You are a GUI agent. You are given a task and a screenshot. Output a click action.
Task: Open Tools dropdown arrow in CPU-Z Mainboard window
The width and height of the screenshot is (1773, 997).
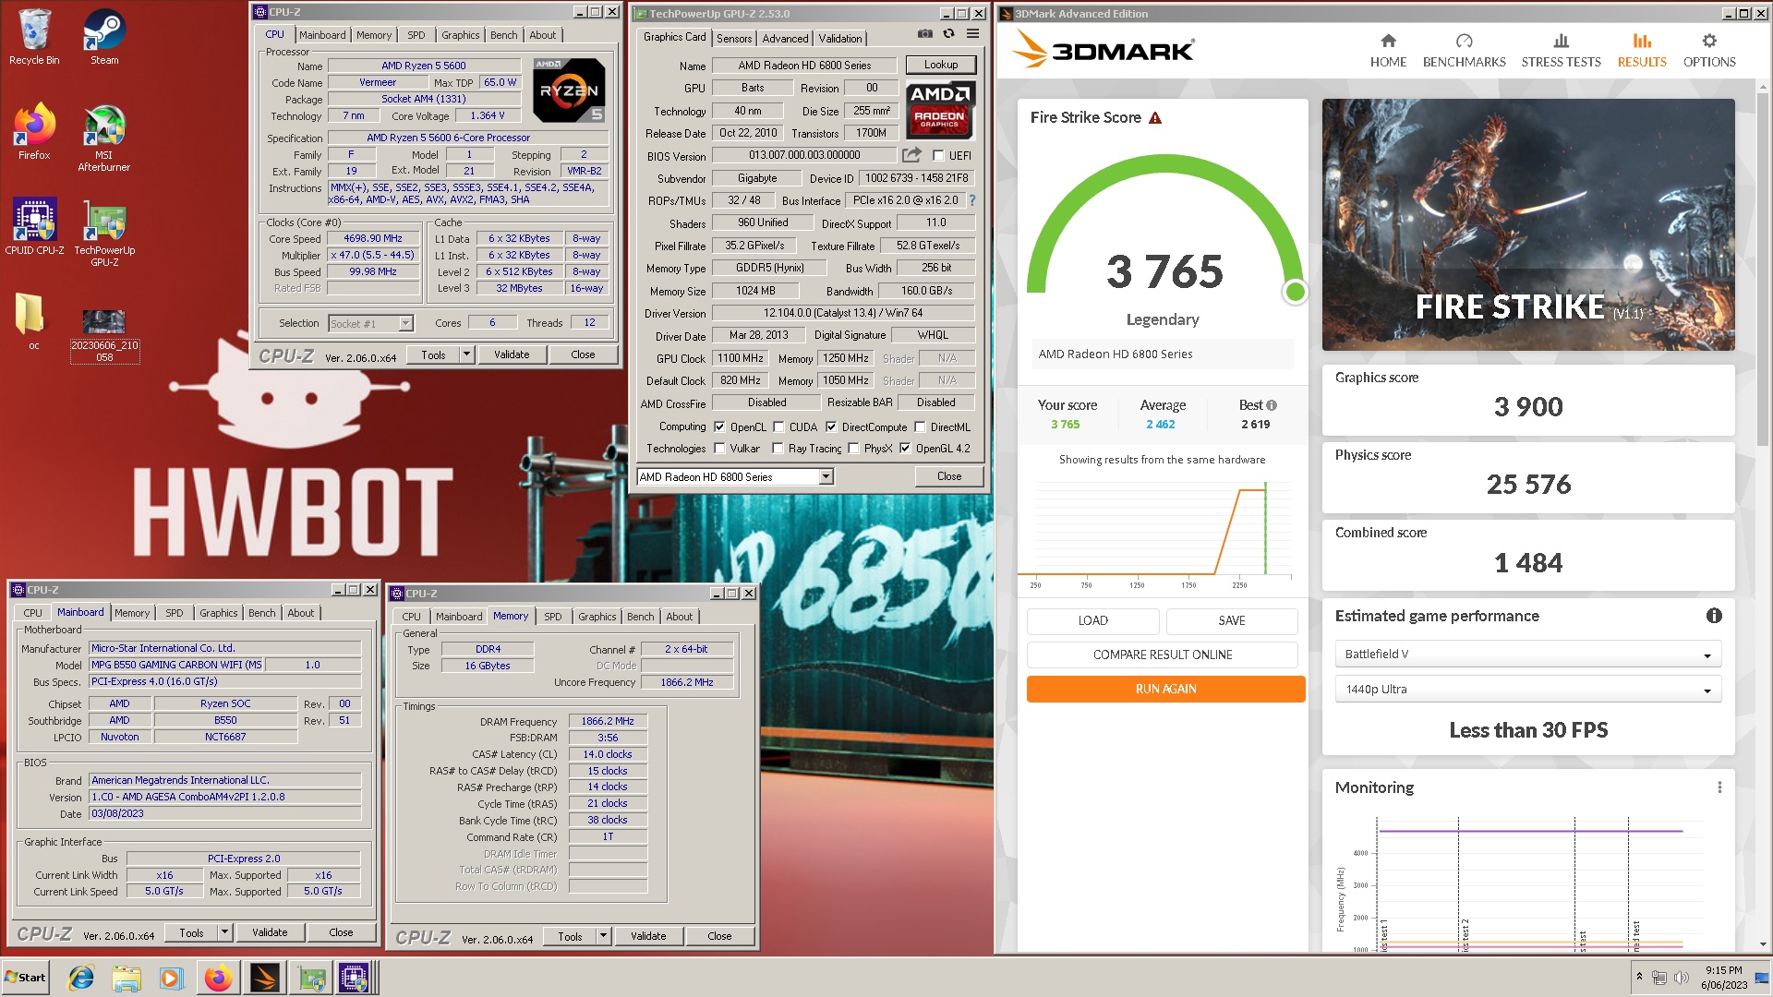[x=224, y=932]
